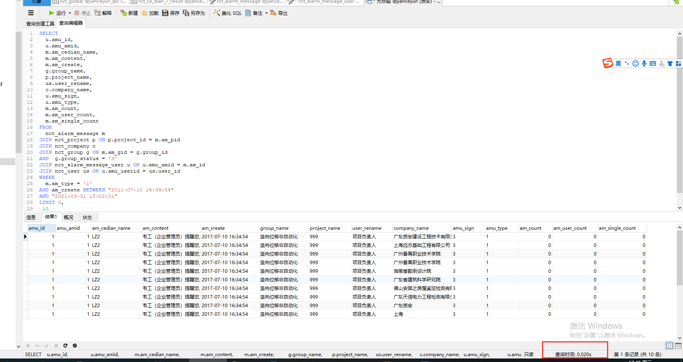Click the apply changes checkmark icon
The height and width of the screenshot is (362, 683).
coord(47,346)
